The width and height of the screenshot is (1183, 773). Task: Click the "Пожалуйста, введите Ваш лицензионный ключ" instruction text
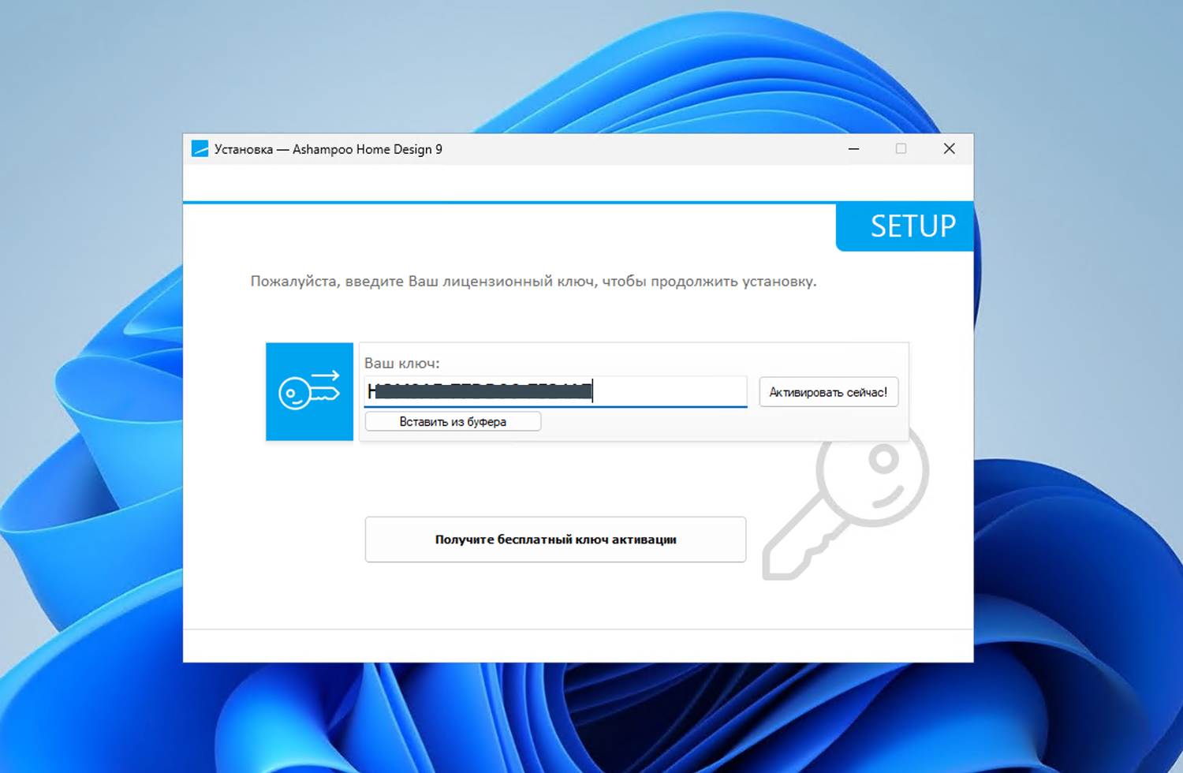point(533,282)
